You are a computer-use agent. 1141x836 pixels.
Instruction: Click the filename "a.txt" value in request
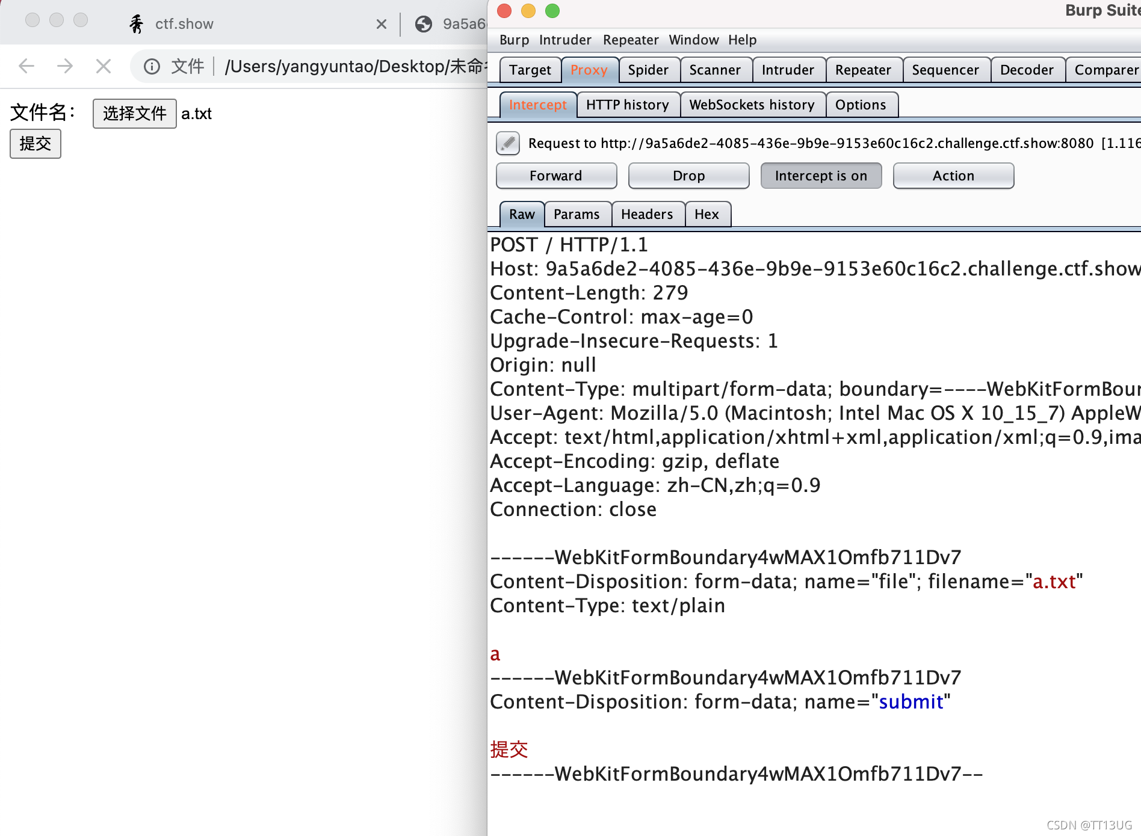coord(1054,582)
